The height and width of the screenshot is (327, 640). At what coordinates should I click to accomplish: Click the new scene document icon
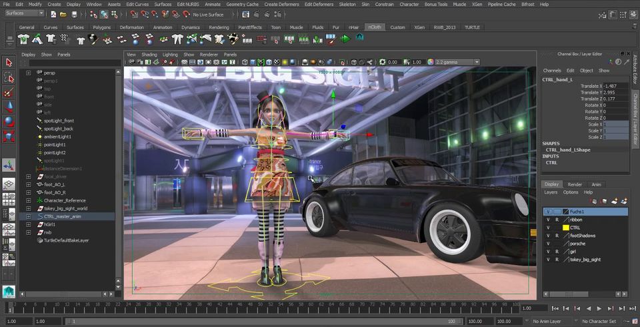53,14
